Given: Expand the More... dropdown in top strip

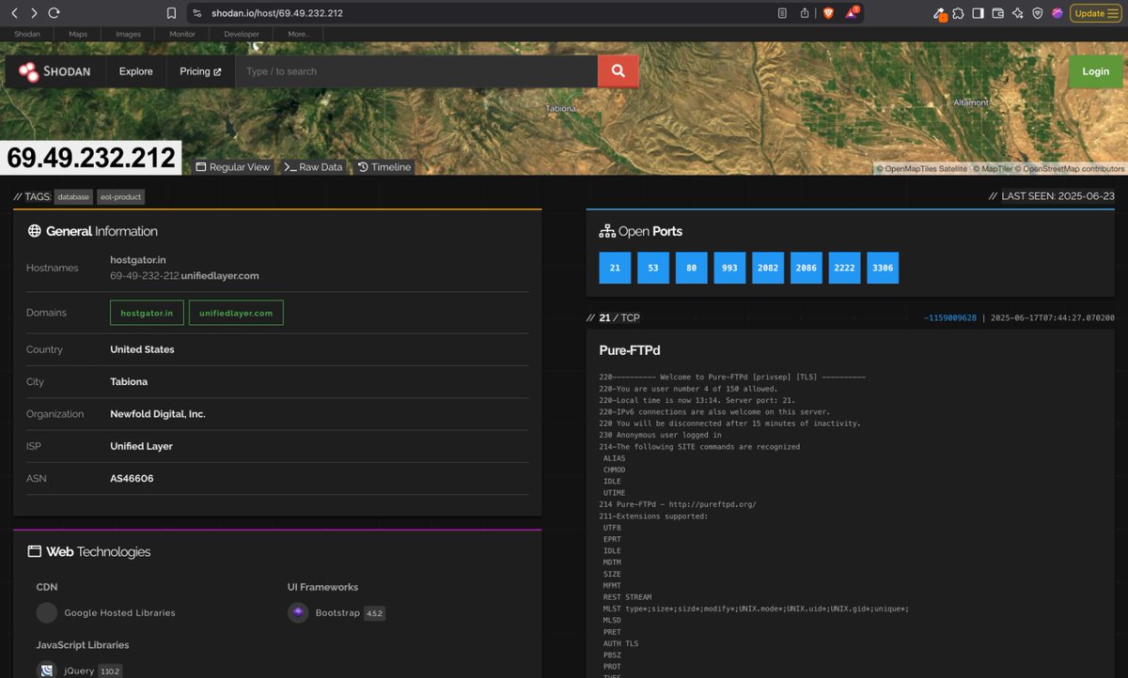Looking at the screenshot, I should [x=299, y=34].
